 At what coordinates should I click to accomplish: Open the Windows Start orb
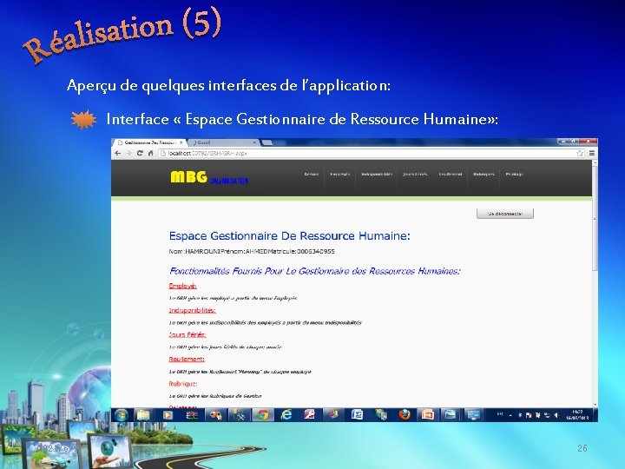(x=122, y=415)
